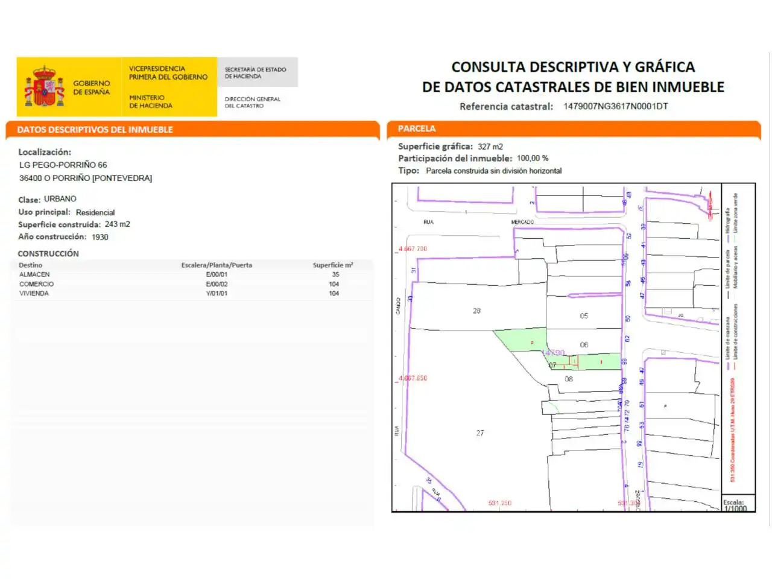Select 'Parcela construida sin división horizontal' text
Viewport: 772px width, 579px height.
(x=494, y=171)
